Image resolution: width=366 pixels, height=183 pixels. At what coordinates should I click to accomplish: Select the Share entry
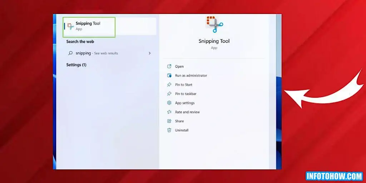[179, 121]
